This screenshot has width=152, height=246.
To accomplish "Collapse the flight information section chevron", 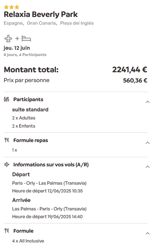I will tap(148, 167).
